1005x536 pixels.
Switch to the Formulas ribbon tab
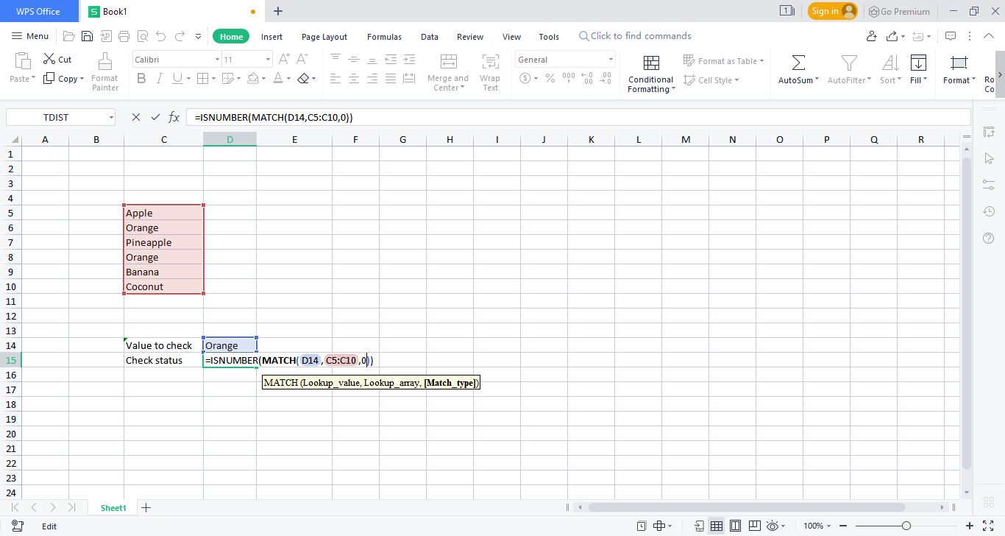click(x=383, y=36)
